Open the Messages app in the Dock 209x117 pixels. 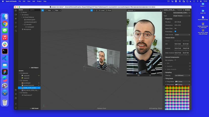pyautogui.click(x=5, y=31)
